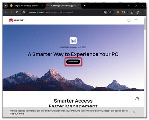Open site search magnifier
Image resolution: width=149 pixels, height=120 pixels.
coord(129,20)
